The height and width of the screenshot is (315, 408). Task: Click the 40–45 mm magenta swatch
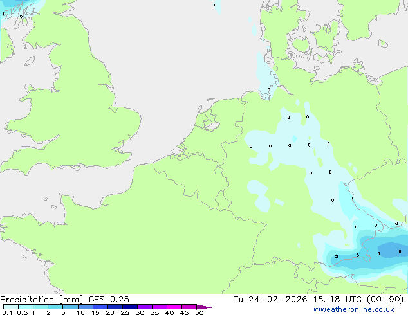tap(174, 307)
